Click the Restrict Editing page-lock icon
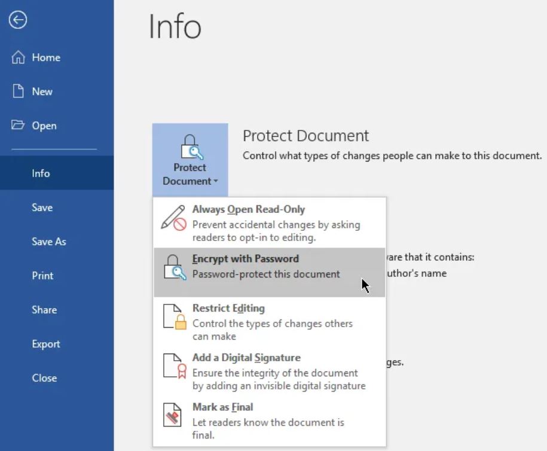The image size is (547, 451). point(174,316)
